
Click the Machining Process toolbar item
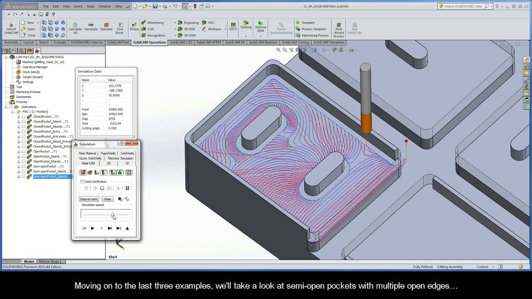click(x=312, y=35)
